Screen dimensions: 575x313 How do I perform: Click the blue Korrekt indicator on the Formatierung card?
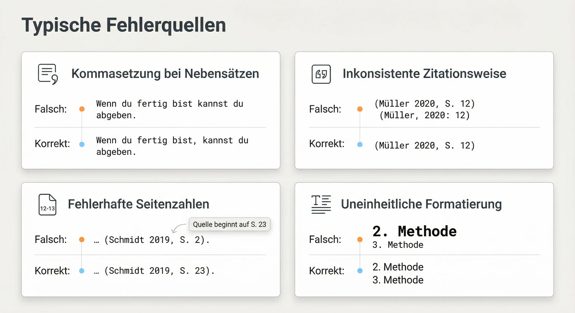[360, 270]
